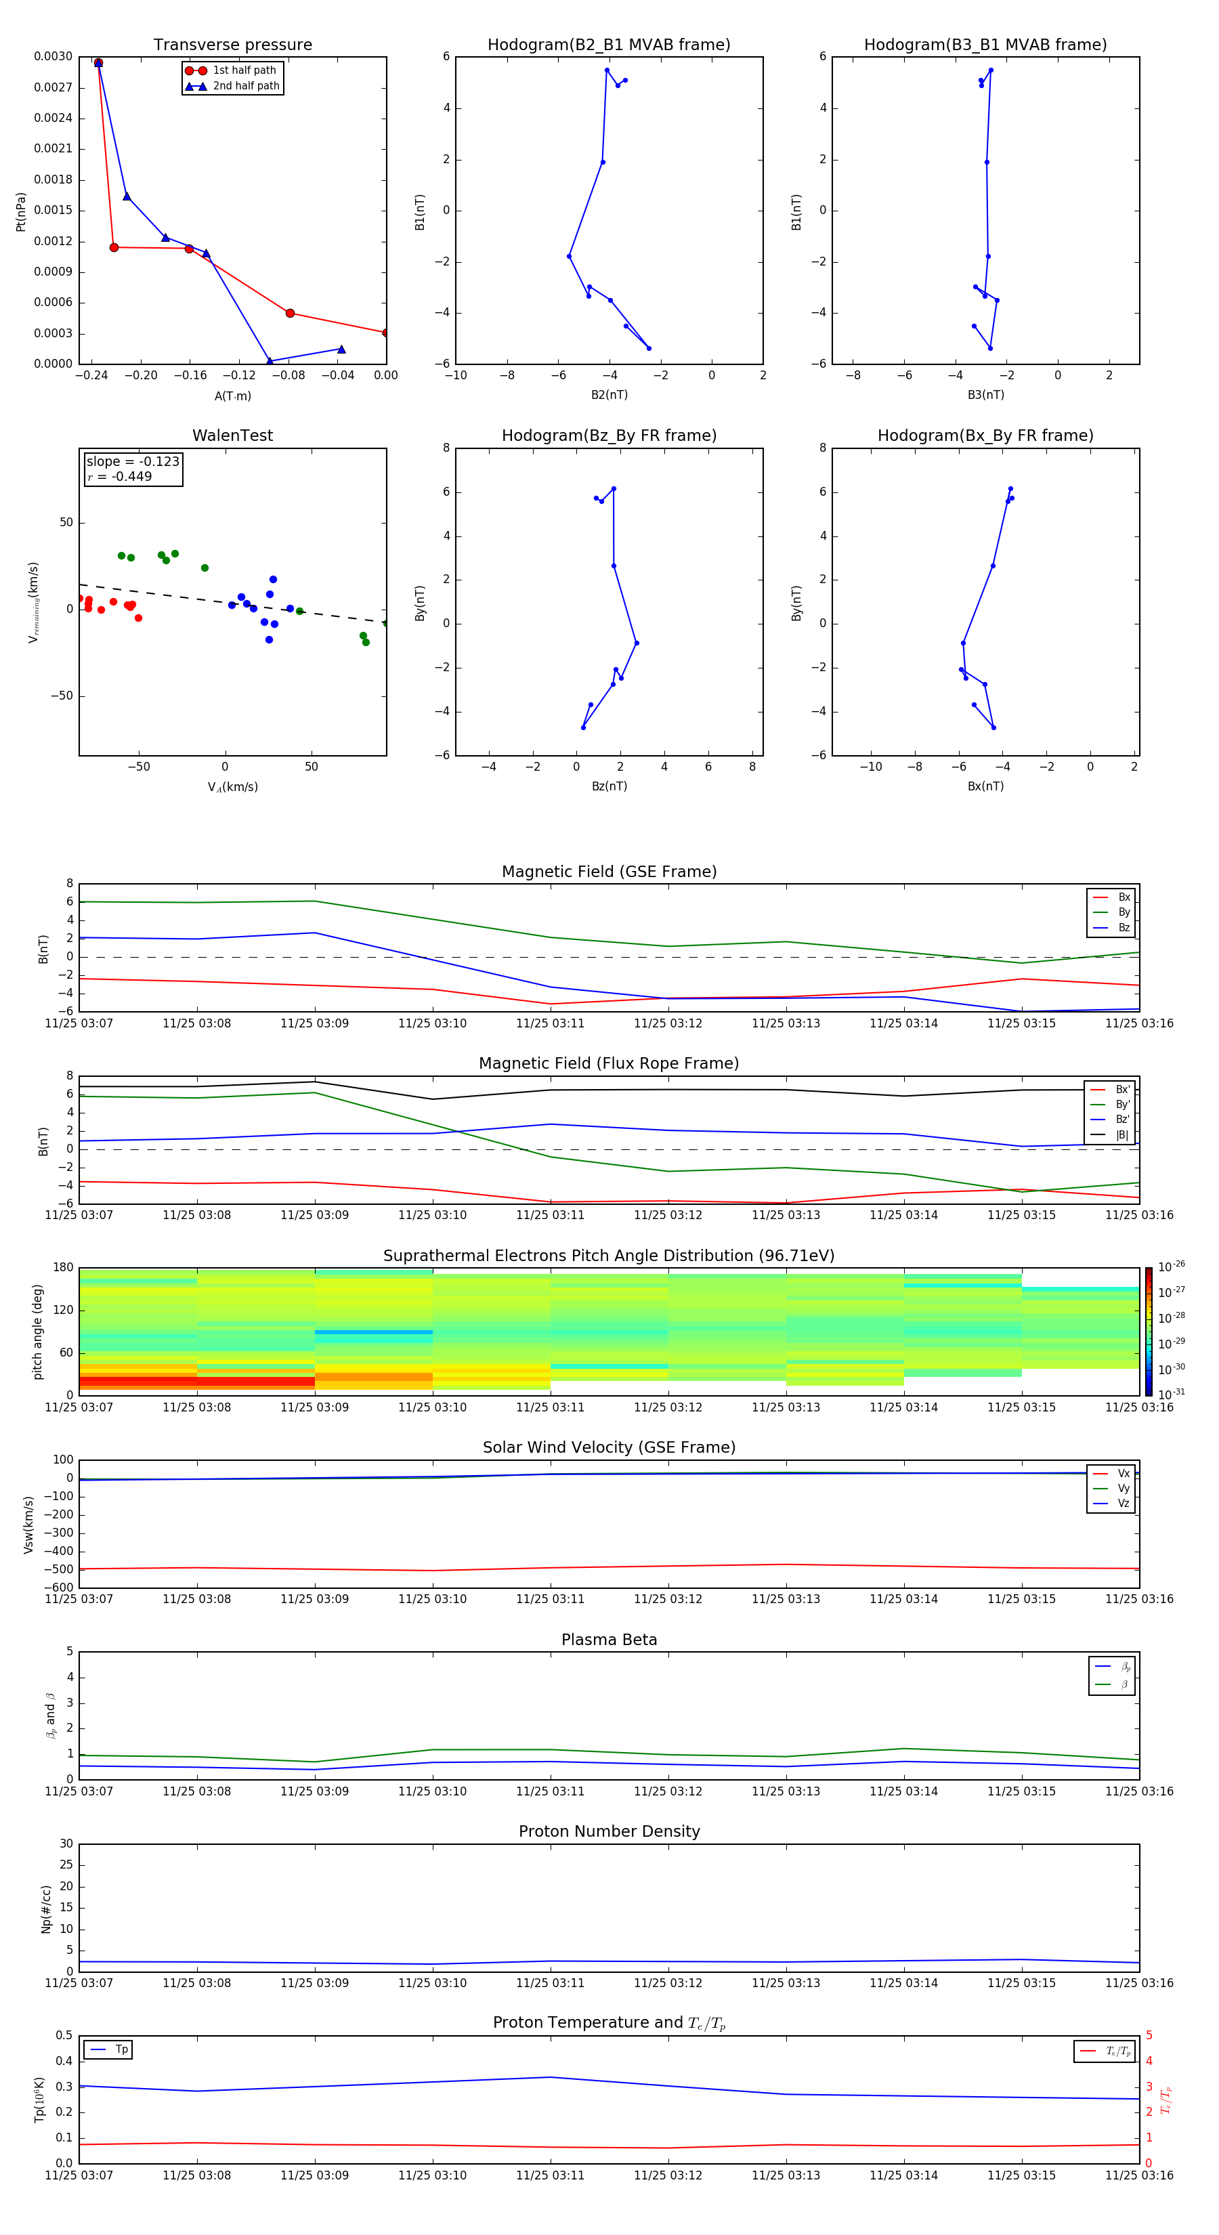Click the dashed zero line in GSE panel
1219x2235 pixels.
click(x=609, y=957)
